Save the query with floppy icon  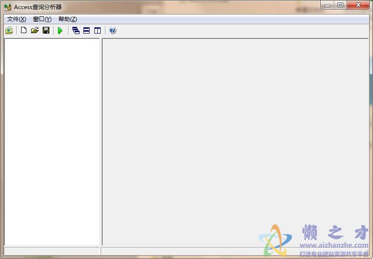click(x=46, y=30)
